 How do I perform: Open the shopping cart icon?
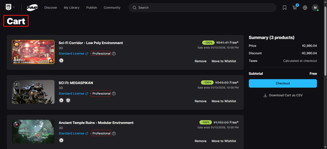click(x=295, y=8)
